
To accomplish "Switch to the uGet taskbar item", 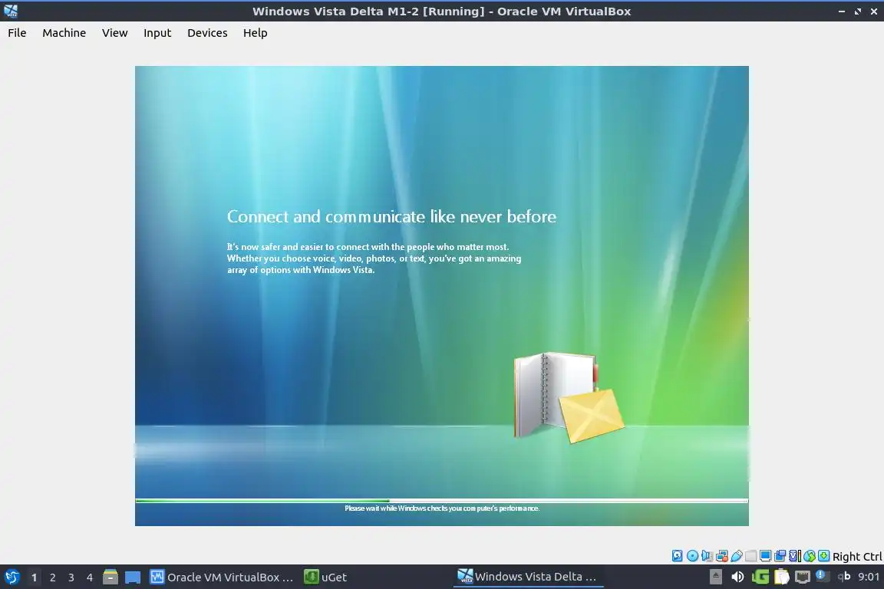I will [x=325, y=577].
